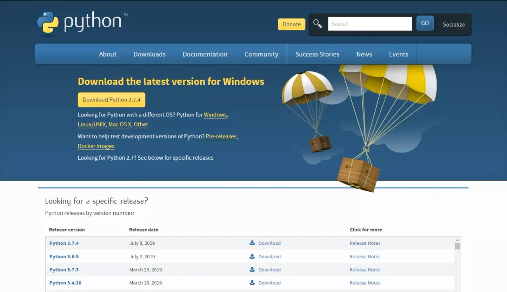Image resolution: width=507 pixels, height=292 pixels.
Task: Open Release Notes for Python 3.4.10
Action: click(365, 283)
